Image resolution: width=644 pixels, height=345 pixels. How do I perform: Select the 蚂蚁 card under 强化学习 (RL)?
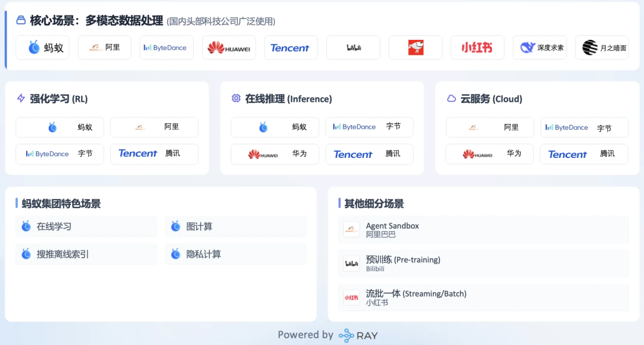click(60, 127)
